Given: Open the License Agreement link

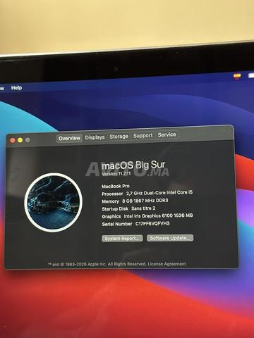Looking at the screenshot, I should (167, 264).
